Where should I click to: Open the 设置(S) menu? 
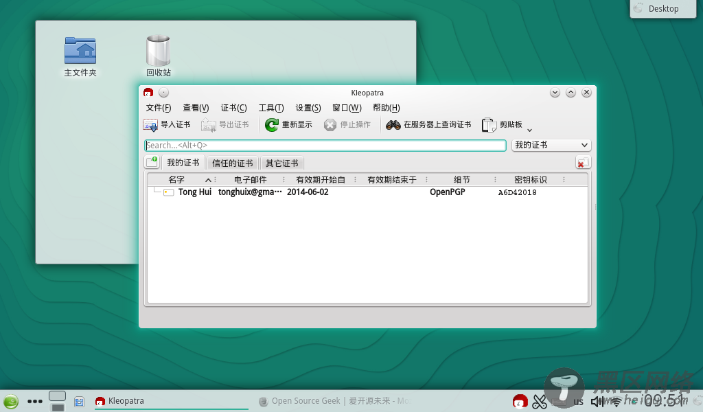[308, 108]
